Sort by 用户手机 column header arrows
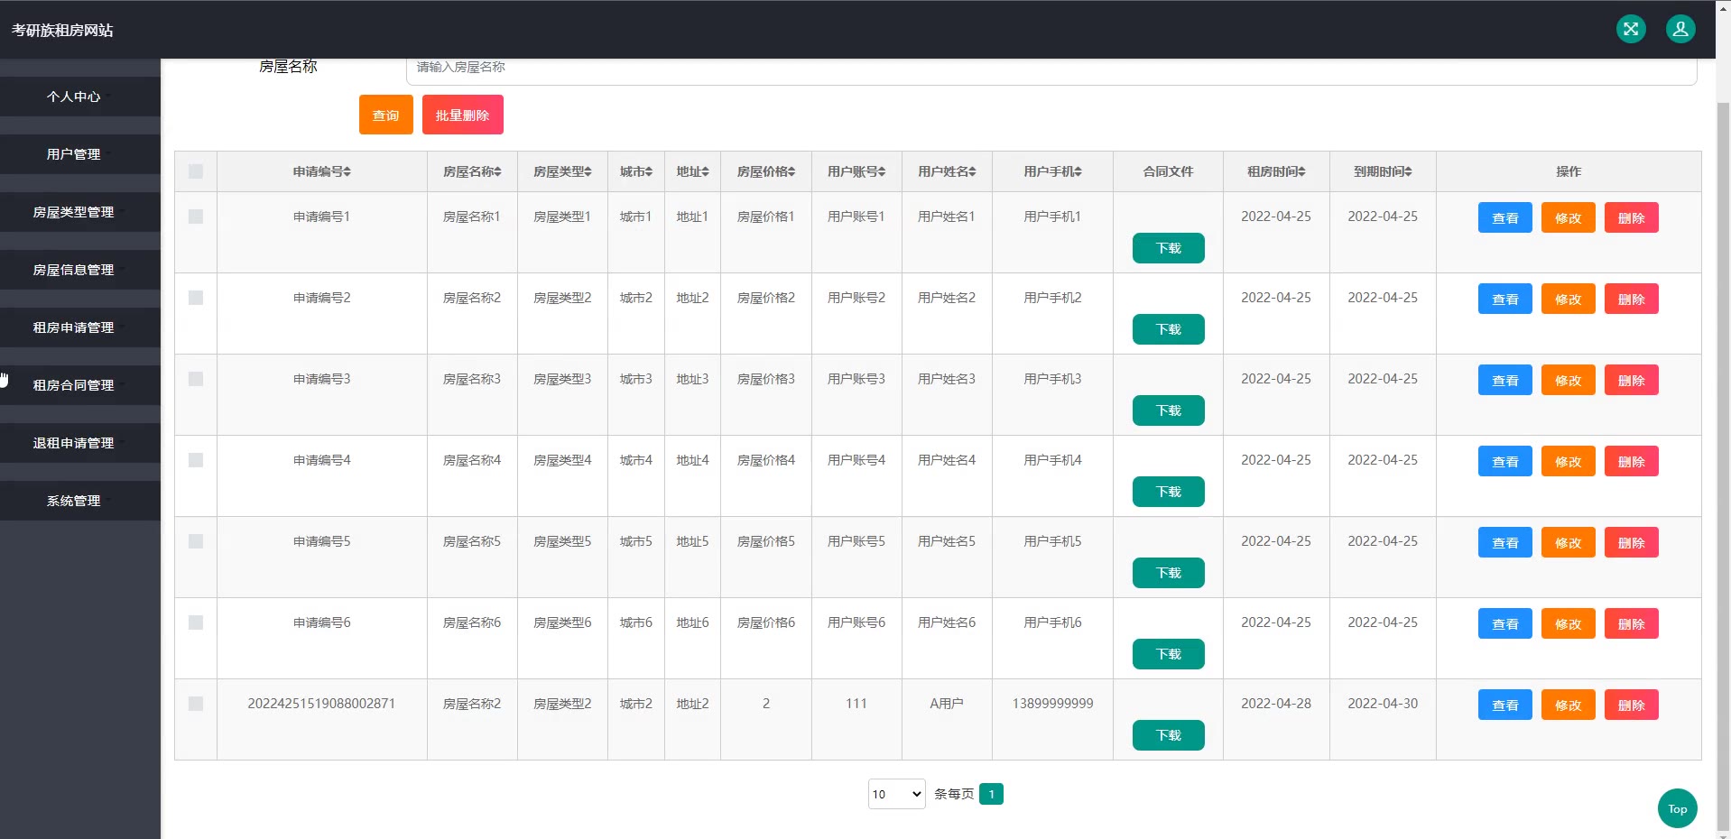1731x839 pixels. pyautogui.click(x=1078, y=171)
